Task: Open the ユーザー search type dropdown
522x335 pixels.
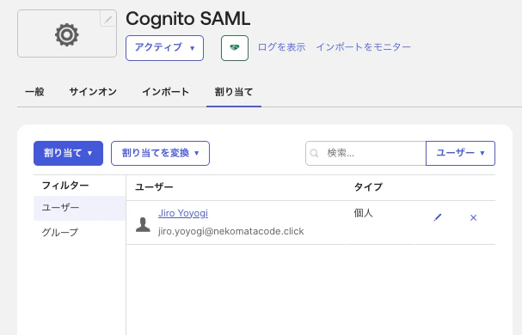Action: pyautogui.click(x=460, y=153)
